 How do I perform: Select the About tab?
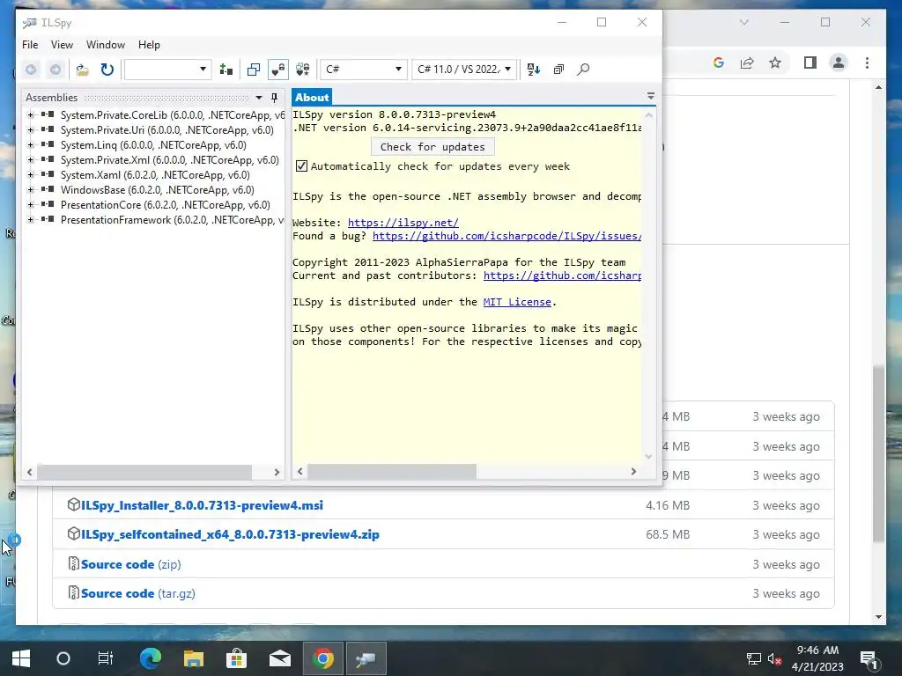point(312,97)
